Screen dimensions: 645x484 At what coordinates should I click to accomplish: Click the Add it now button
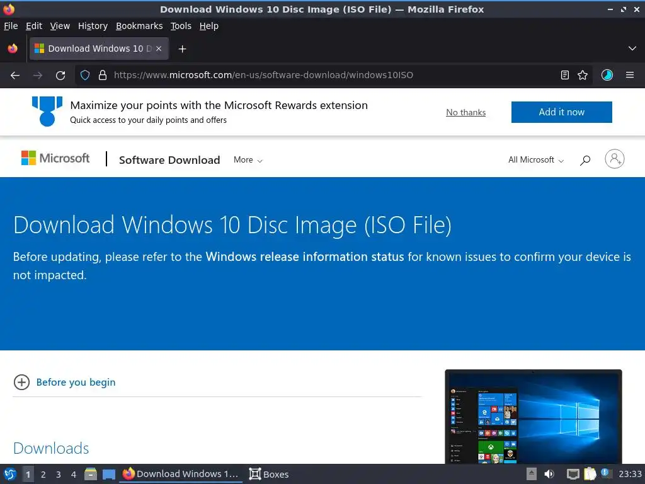561,112
